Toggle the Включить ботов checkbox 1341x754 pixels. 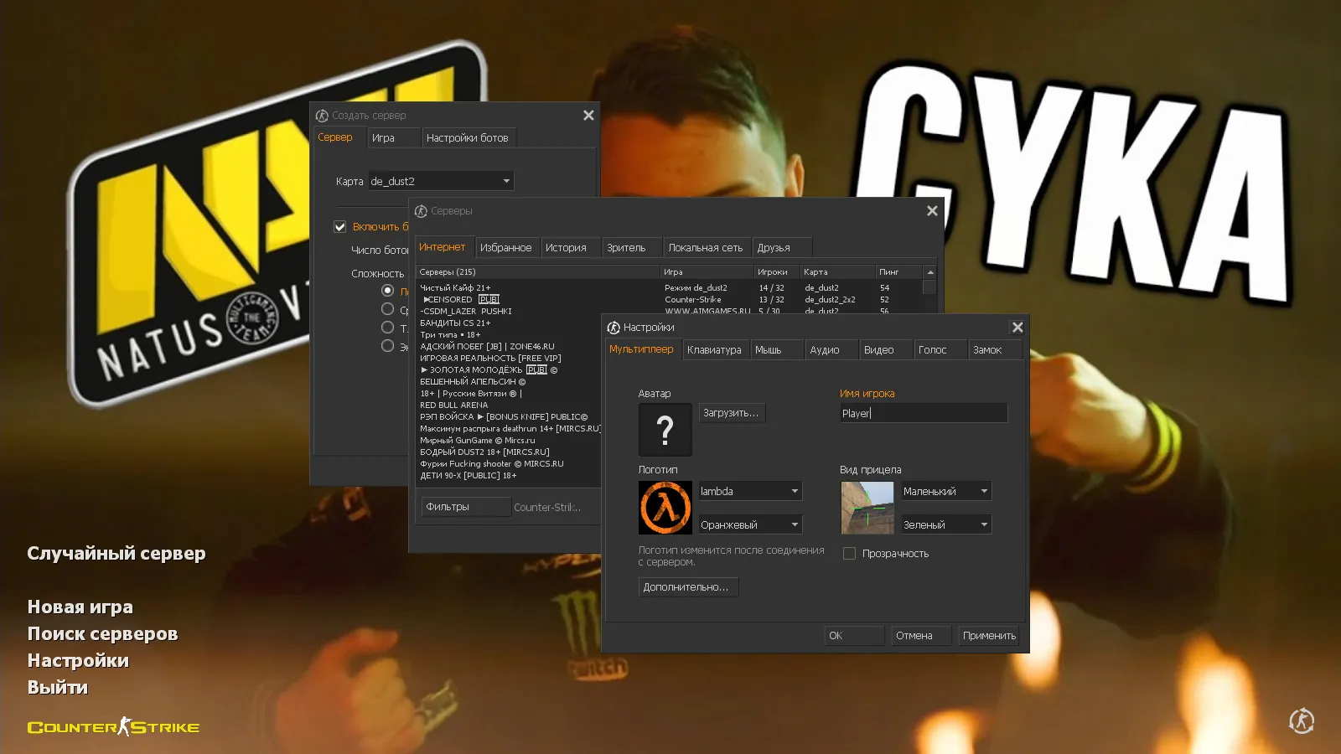[x=339, y=226]
